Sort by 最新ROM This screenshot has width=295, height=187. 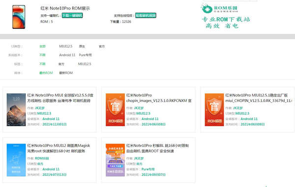point(66,73)
